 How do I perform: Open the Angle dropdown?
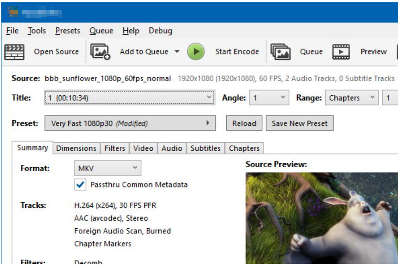pyautogui.click(x=269, y=98)
